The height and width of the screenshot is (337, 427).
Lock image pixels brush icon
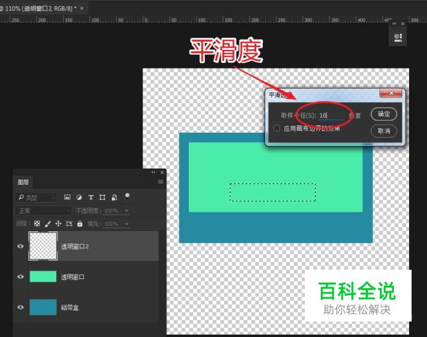pos(48,223)
